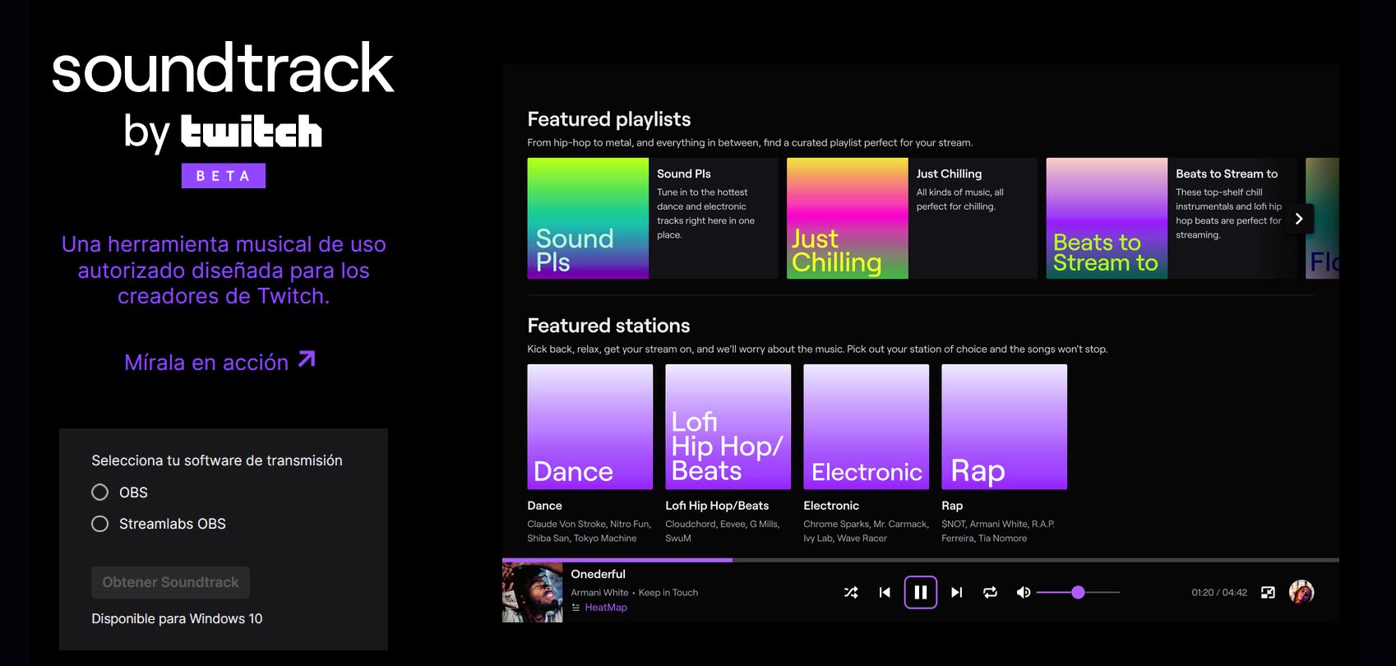Mute the volume speaker icon
1396x666 pixels.
[1024, 592]
